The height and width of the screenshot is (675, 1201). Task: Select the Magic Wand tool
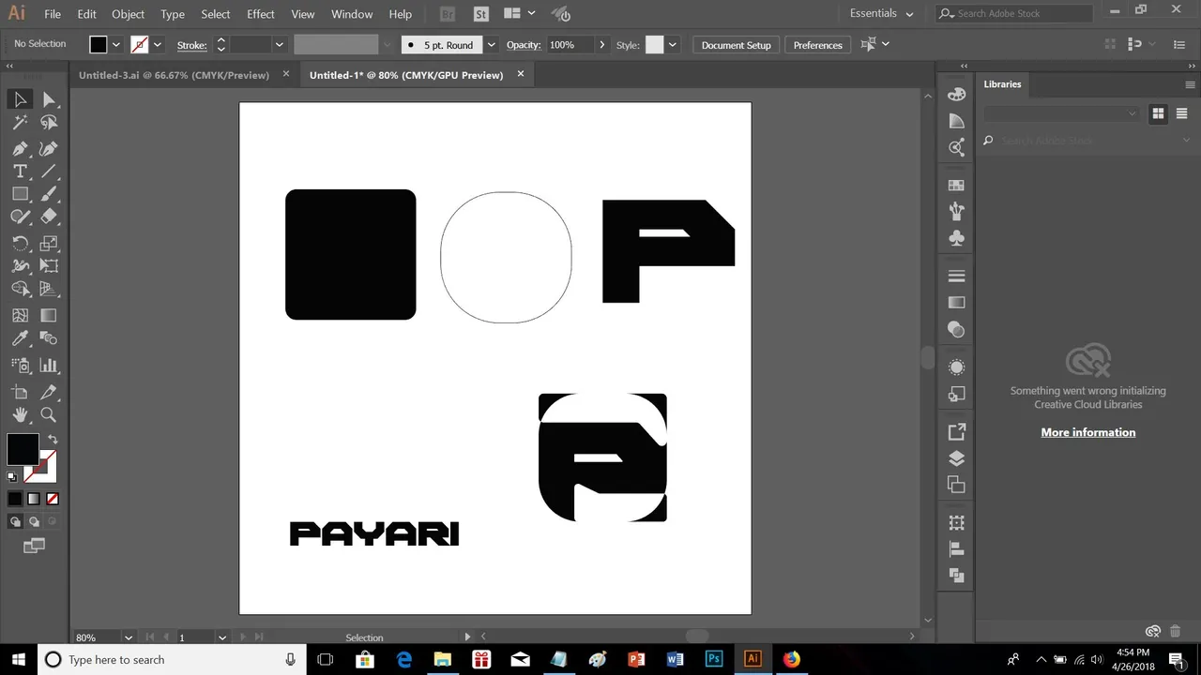click(x=20, y=122)
